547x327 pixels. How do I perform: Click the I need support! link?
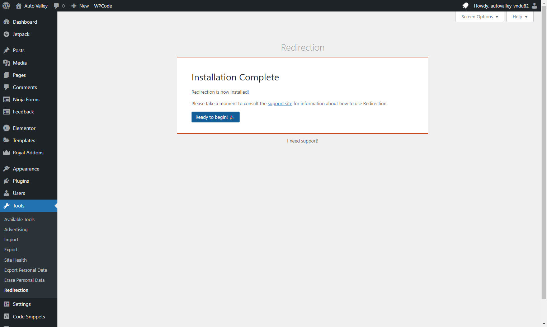click(x=303, y=141)
